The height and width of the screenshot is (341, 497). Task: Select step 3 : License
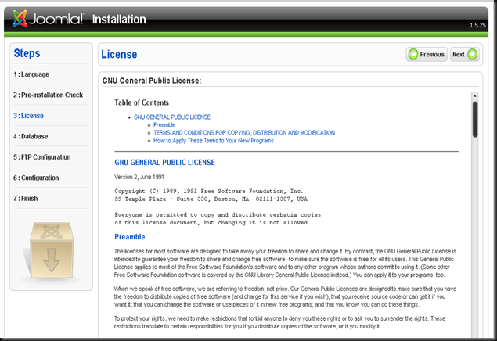coord(28,116)
